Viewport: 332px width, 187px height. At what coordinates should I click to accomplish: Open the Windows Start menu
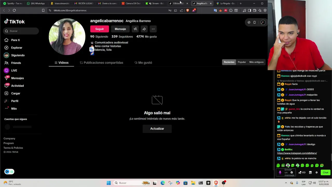[x=109, y=183]
